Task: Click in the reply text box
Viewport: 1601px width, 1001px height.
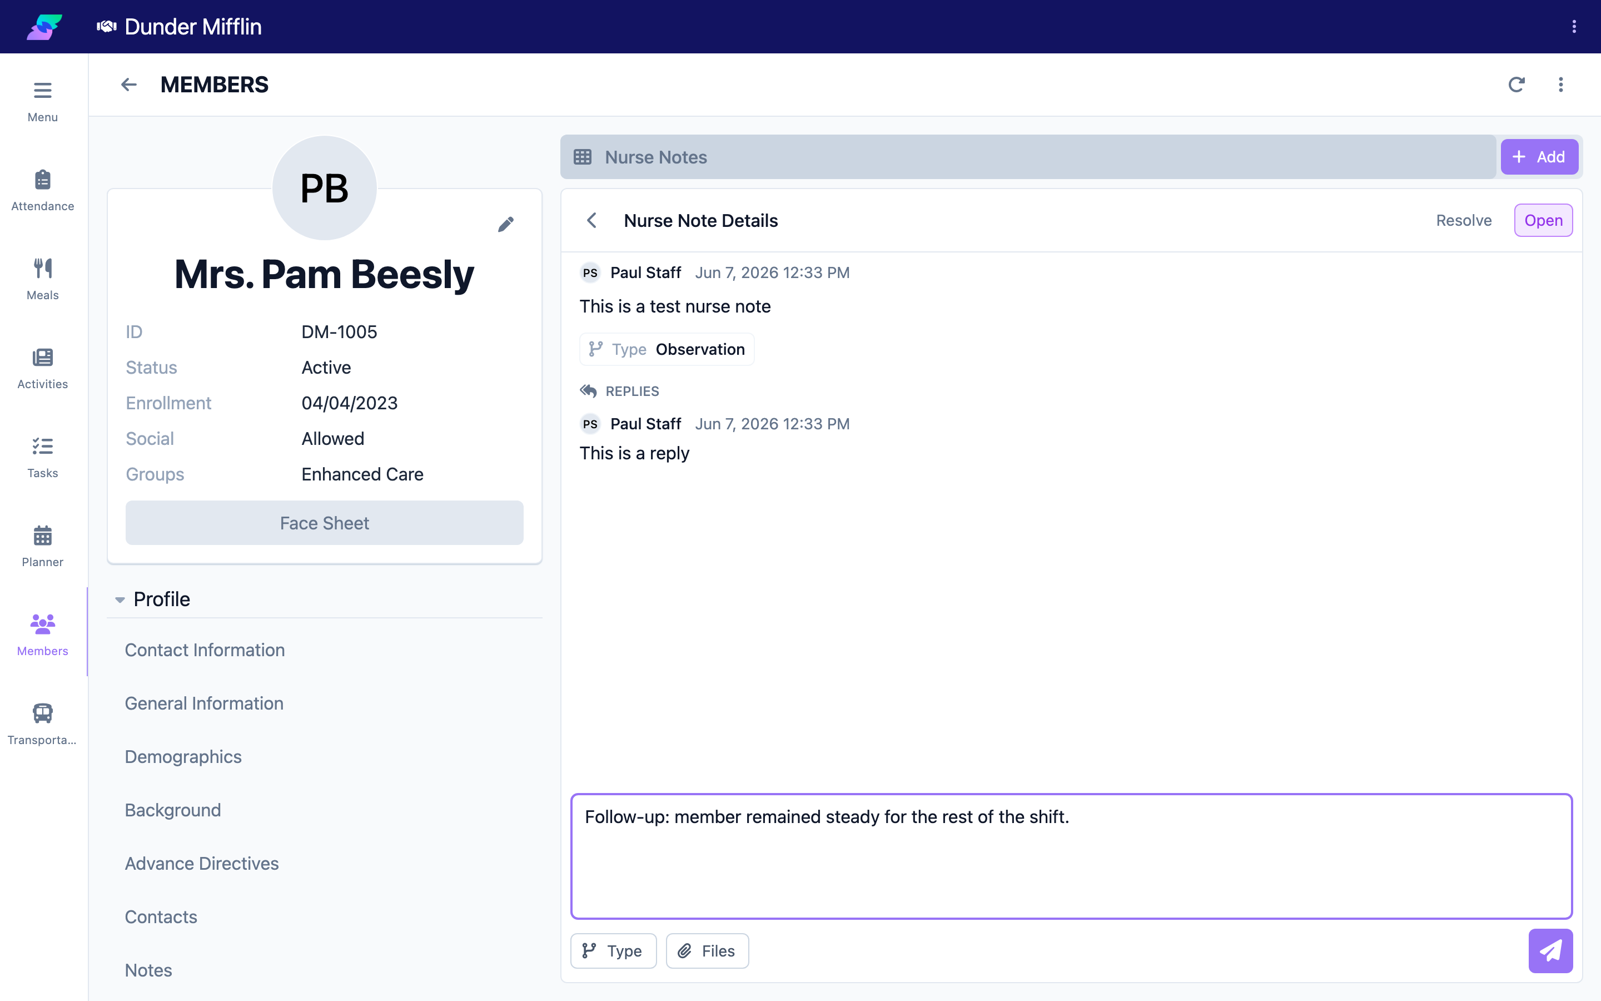Action: [x=1071, y=856]
